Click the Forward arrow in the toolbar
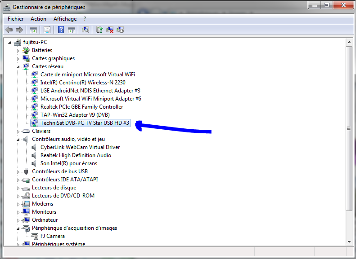 (19, 30)
